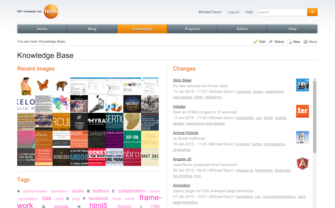Open the burger man recent image
335x208 pixels.
tap(26, 86)
